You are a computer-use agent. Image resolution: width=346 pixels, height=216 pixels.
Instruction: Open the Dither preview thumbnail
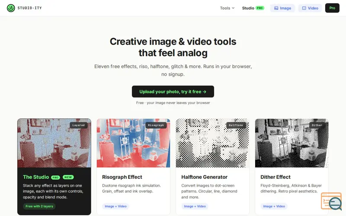[292, 143]
